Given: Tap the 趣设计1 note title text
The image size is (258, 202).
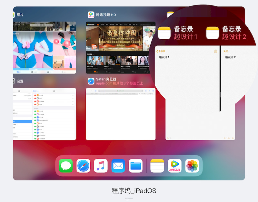Looking at the screenshot, I should click(x=164, y=57).
